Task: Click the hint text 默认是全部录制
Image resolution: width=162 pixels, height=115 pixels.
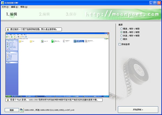Action: click(x=49, y=29)
